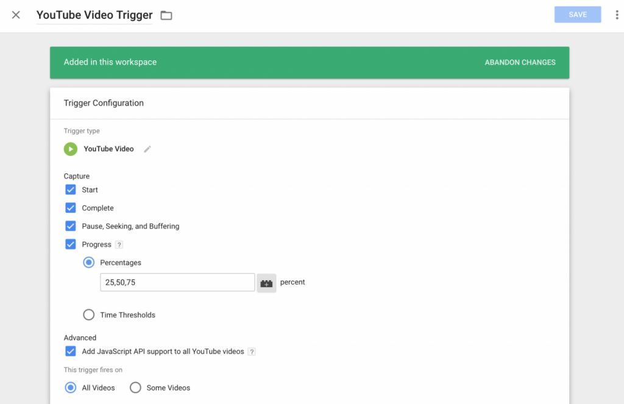Switch to Time Thresholds option
Viewport: 624px width, 404px height.
[88, 314]
